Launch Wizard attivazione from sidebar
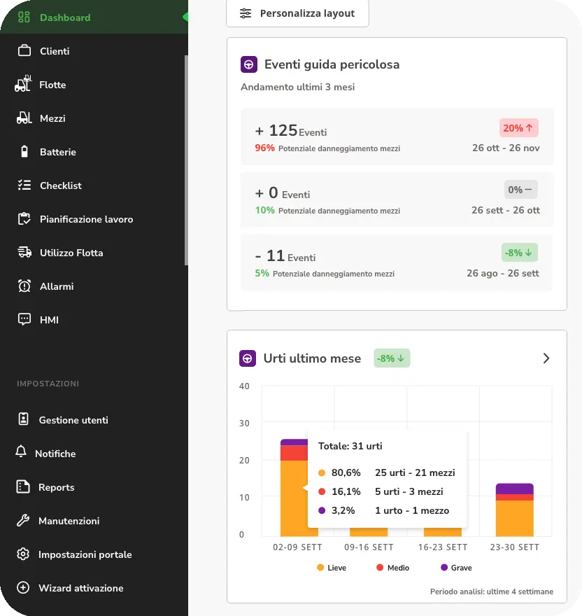Image resolution: width=582 pixels, height=616 pixels. pyautogui.click(x=80, y=588)
